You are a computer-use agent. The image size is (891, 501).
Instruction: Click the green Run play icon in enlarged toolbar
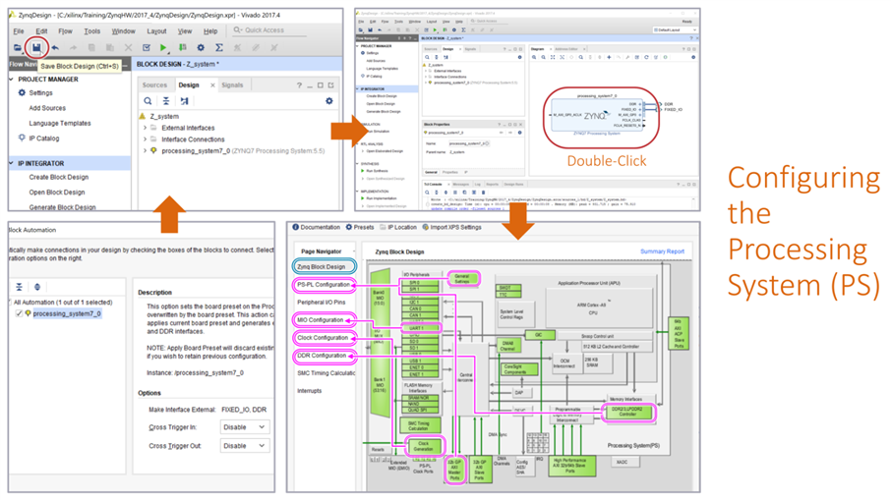pos(163,48)
